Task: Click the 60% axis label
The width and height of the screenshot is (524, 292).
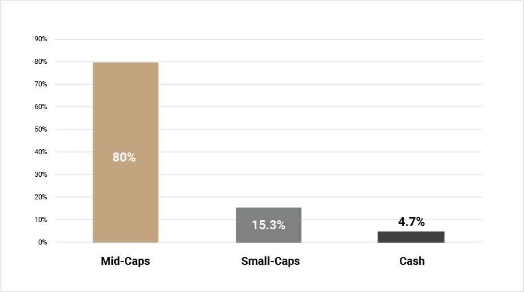Action: pos(41,107)
